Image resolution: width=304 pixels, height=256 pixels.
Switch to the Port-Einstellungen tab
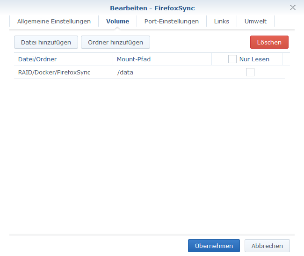pos(171,21)
